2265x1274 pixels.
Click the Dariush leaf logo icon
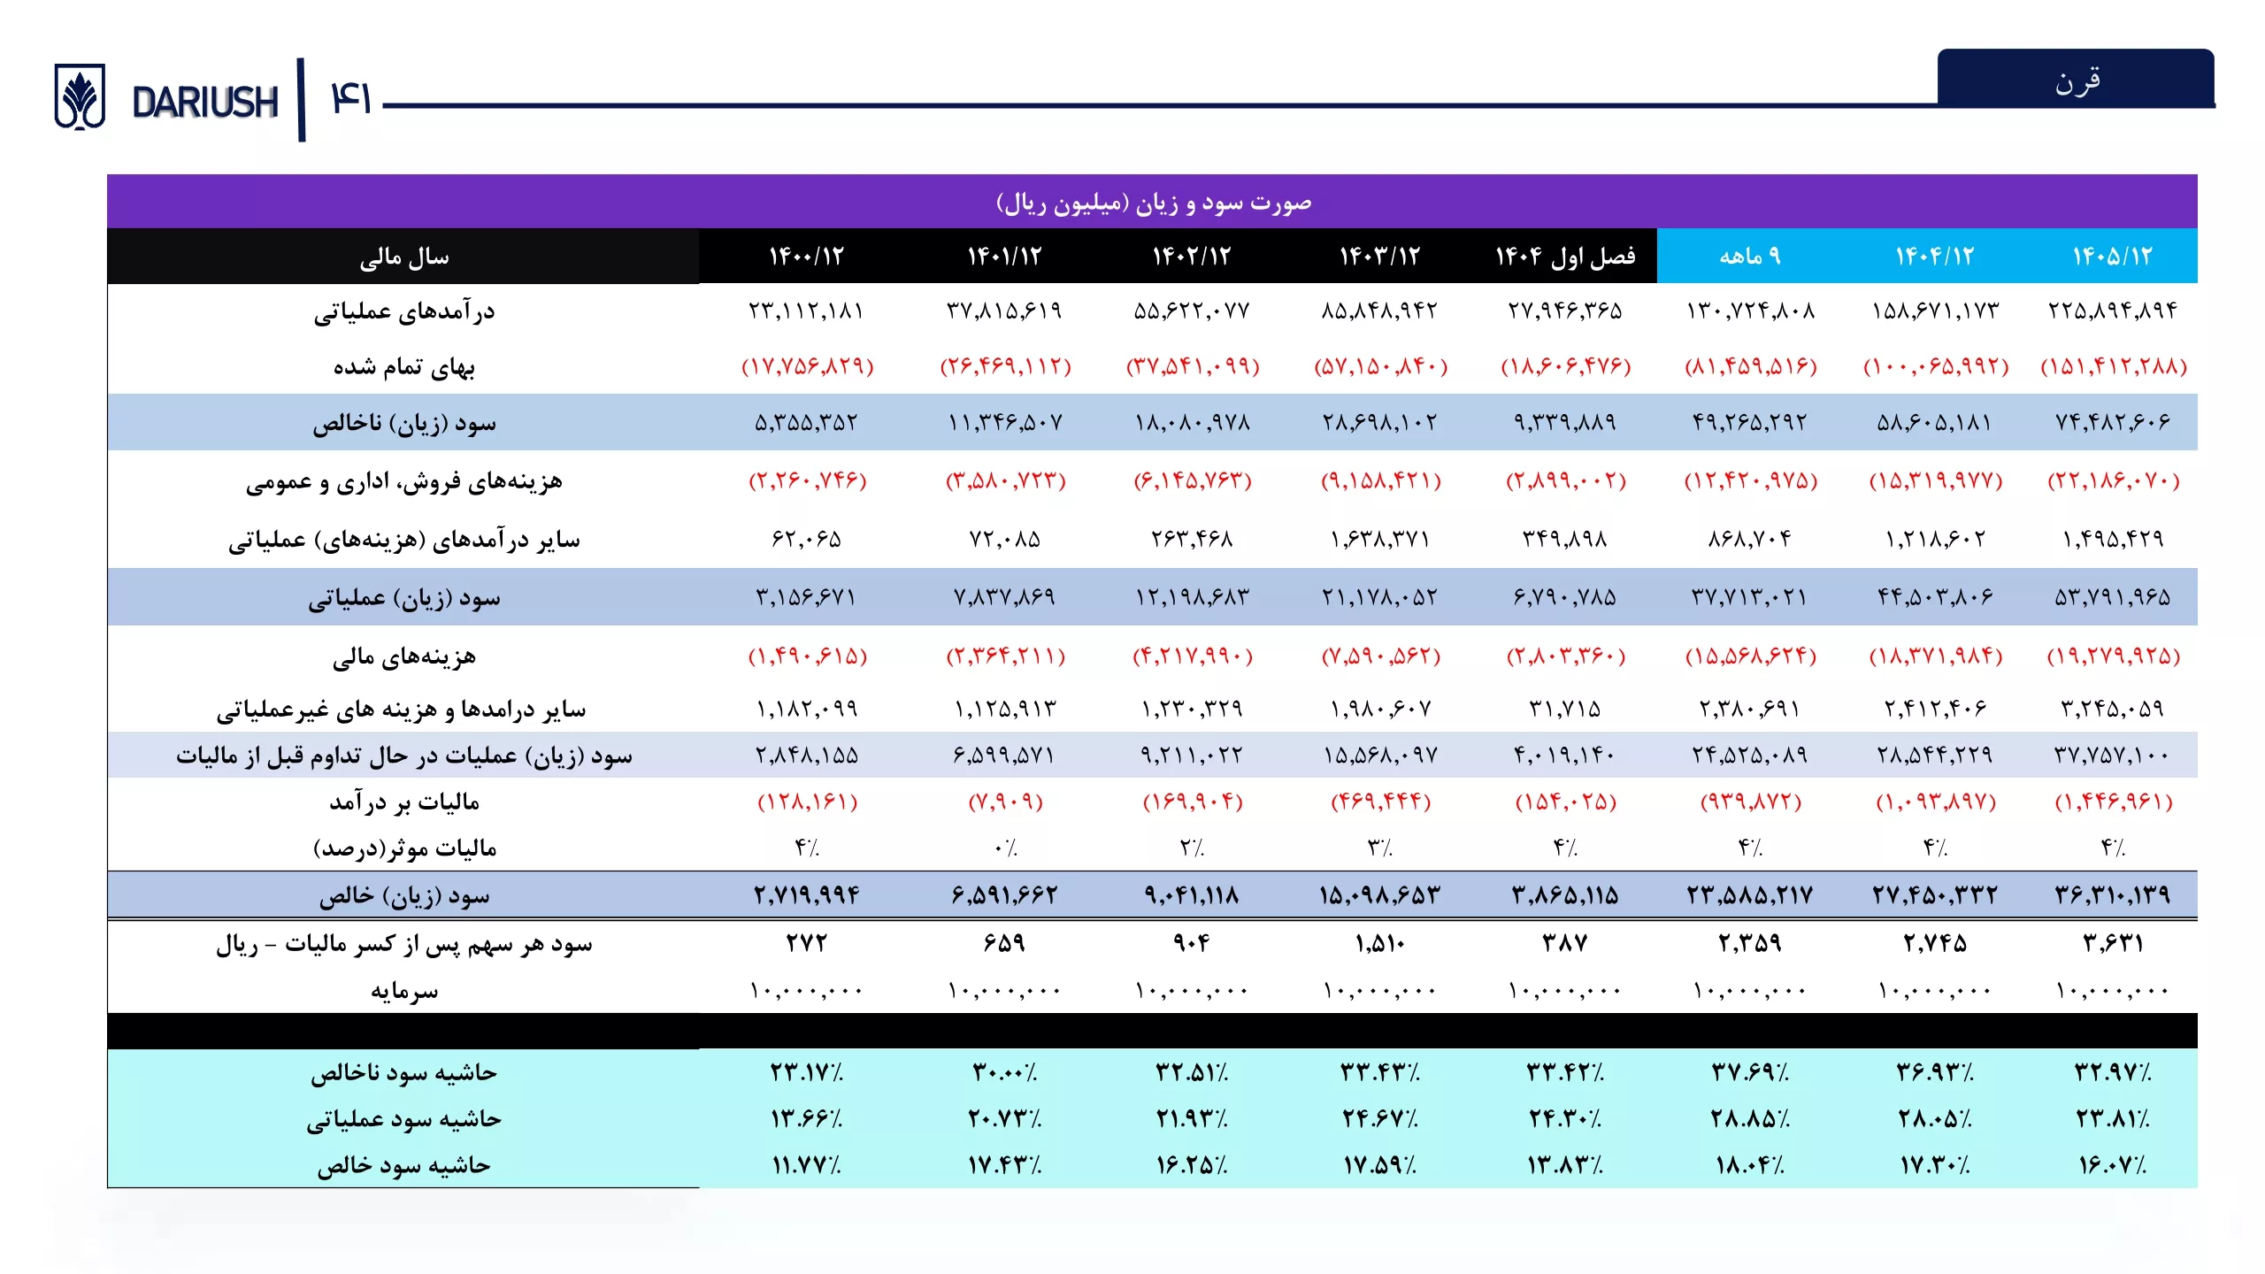(x=80, y=96)
